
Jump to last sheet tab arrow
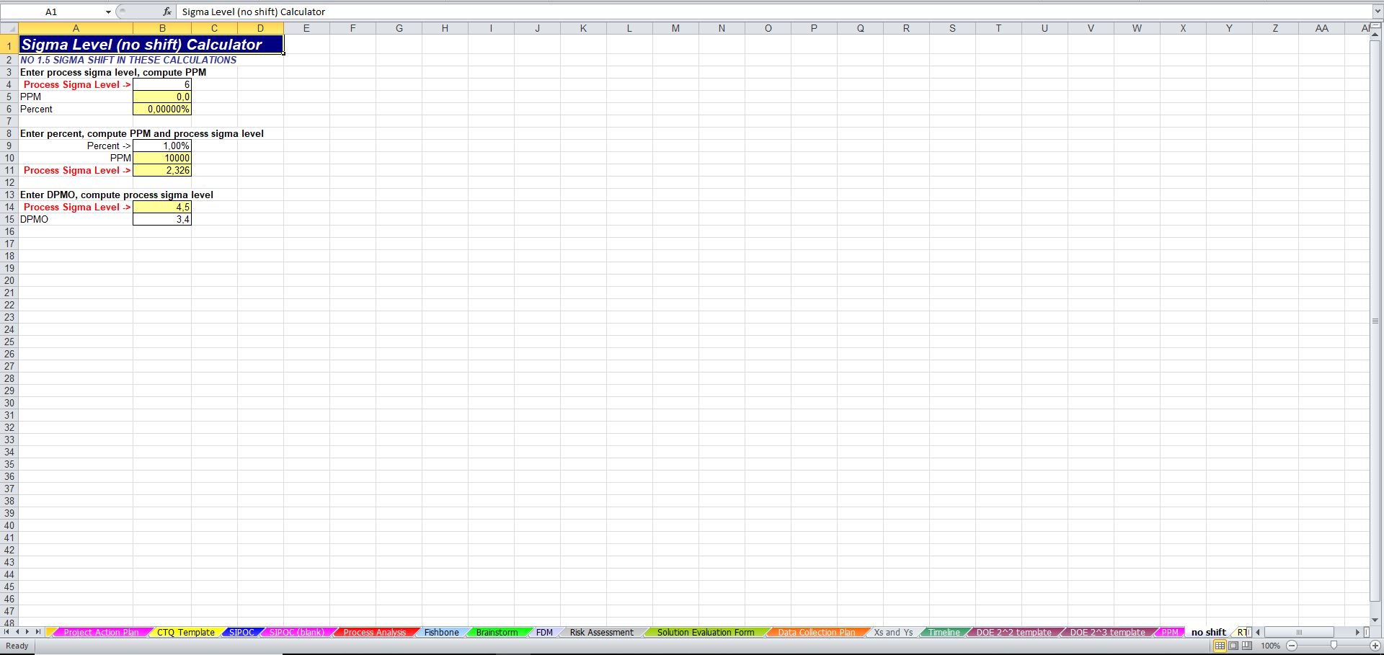(38, 632)
